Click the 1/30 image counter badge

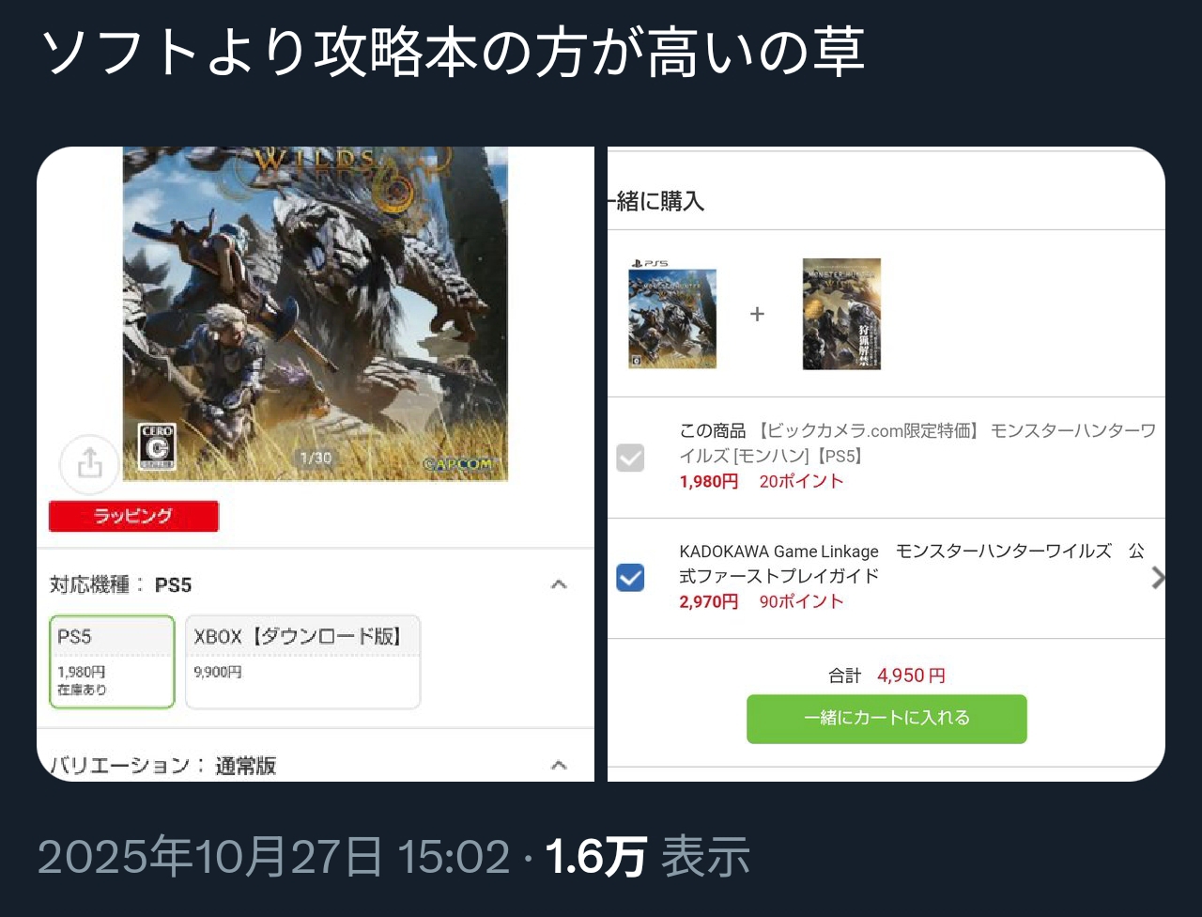tap(314, 458)
